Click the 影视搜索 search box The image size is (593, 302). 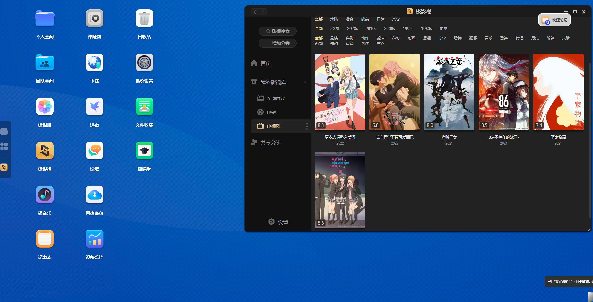pos(278,31)
